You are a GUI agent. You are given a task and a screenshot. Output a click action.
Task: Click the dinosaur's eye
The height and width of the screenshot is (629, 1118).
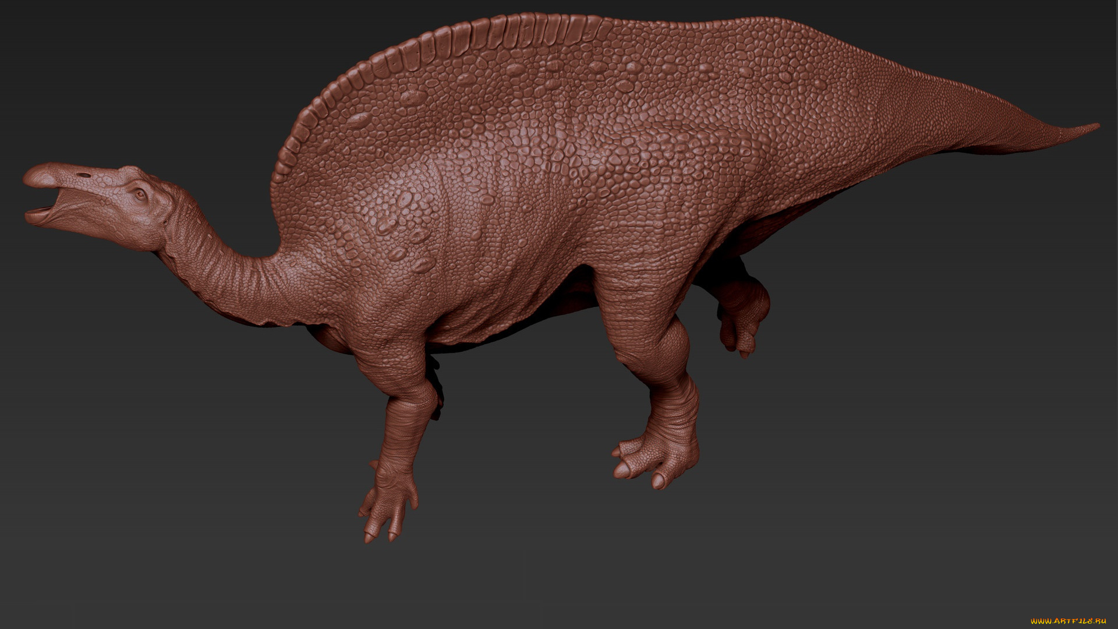pyautogui.click(x=140, y=194)
